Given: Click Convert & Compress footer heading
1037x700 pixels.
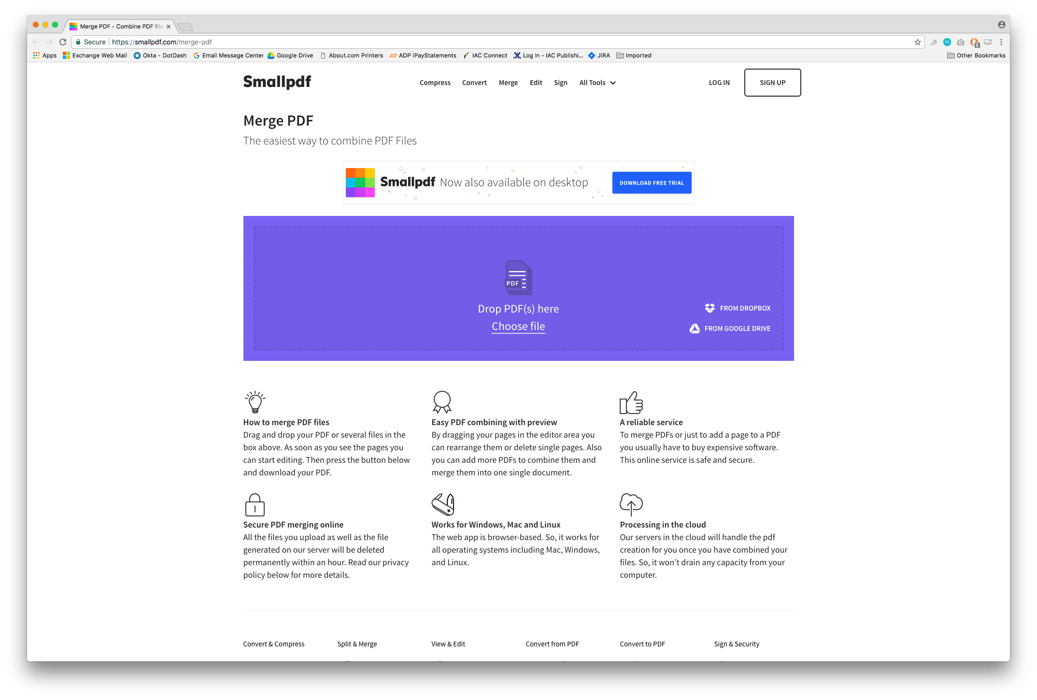Looking at the screenshot, I should click(274, 644).
